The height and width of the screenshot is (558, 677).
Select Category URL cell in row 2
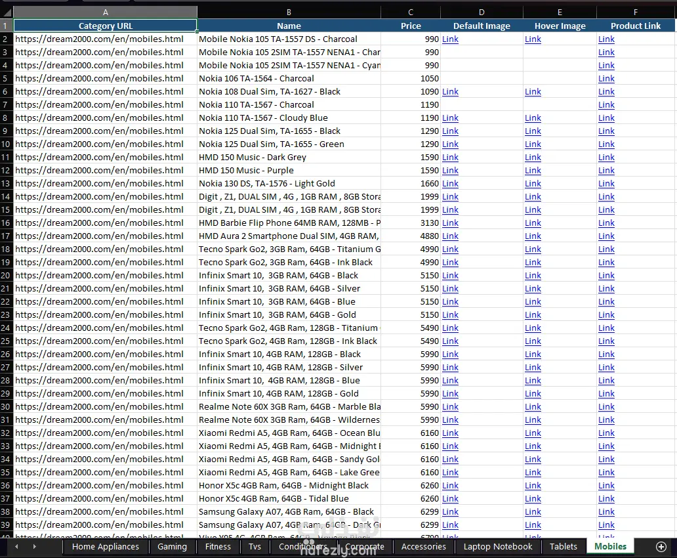pyautogui.click(x=106, y=39)
